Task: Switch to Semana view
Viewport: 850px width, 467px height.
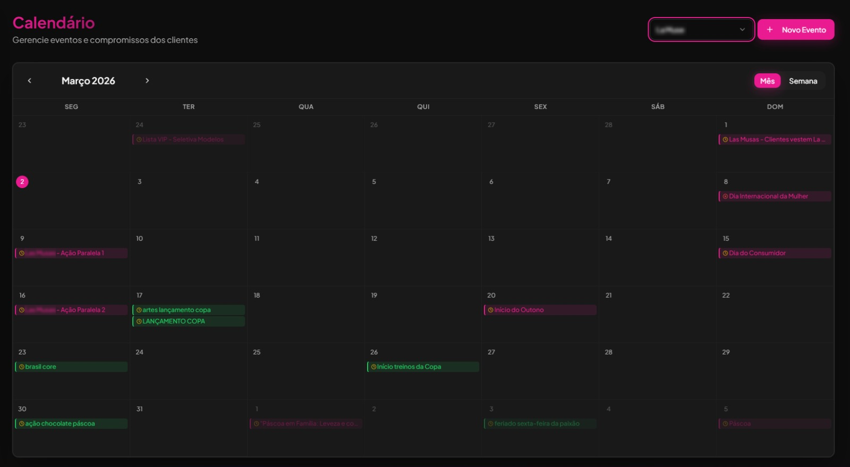Action: (803, 81)
